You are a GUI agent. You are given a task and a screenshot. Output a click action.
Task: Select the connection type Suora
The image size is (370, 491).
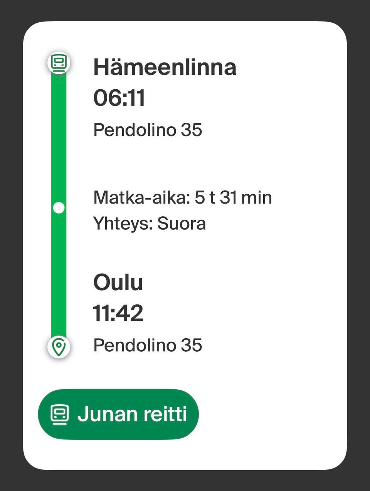click(x=182, y=224)
